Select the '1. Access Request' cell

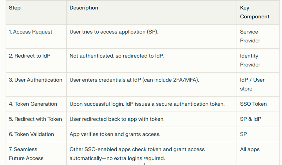36,36
